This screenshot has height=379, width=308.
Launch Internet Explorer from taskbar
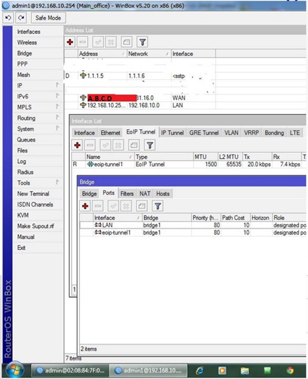pos(200,371)
